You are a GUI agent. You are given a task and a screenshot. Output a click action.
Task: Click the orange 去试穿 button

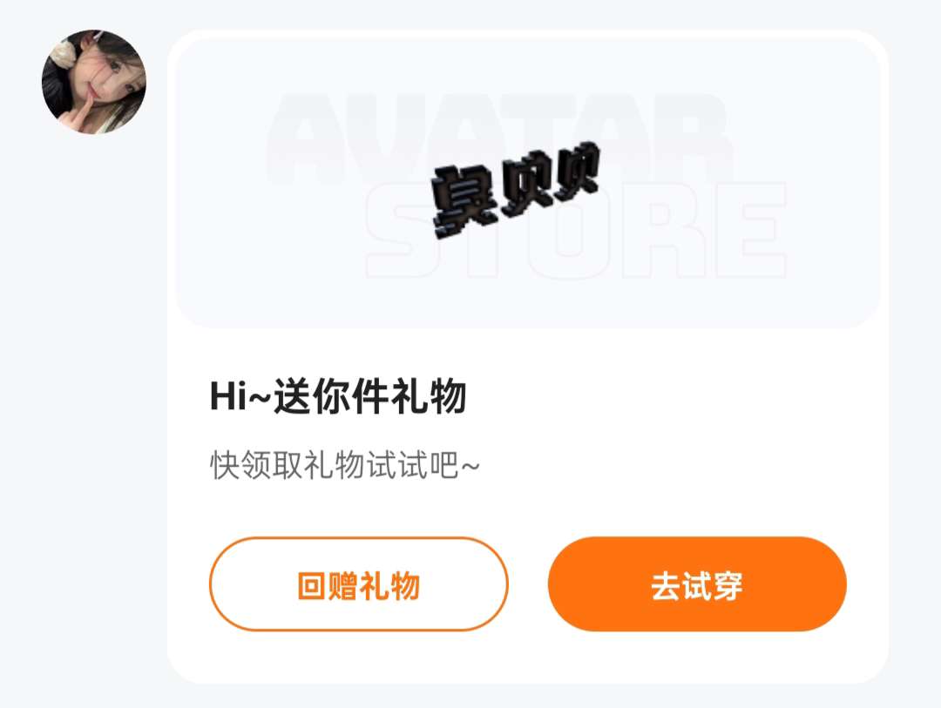coord(697,583)
